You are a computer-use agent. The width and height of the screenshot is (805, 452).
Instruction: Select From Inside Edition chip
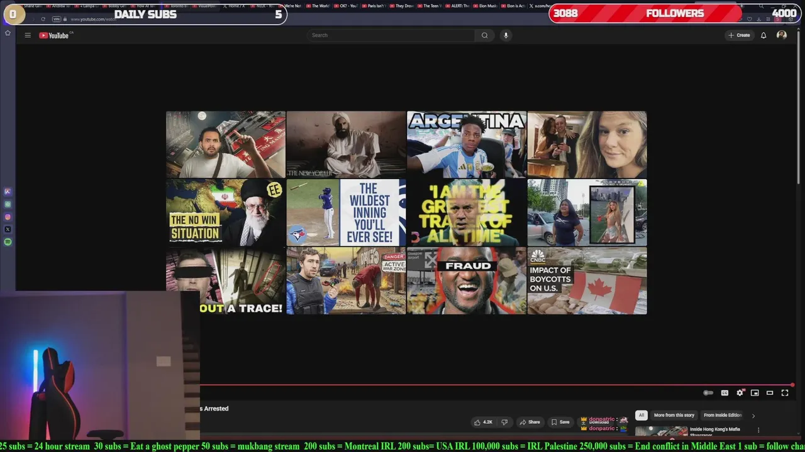click(723, 415)
